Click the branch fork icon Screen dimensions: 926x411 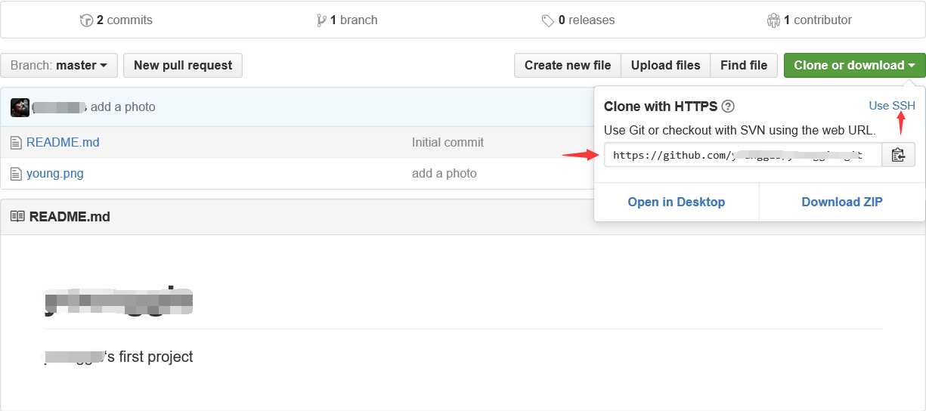click(322, 20)
